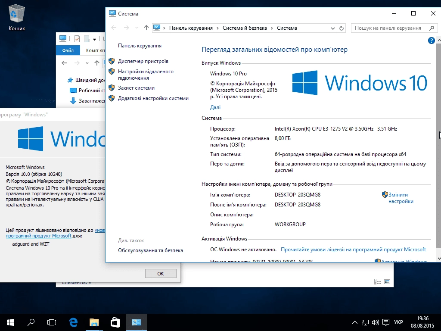Click the help question mark icon
Viewport: 441px width, 331px height.
[x=431, y=41]
